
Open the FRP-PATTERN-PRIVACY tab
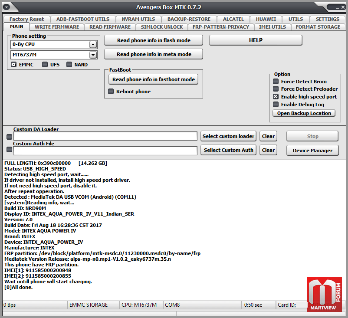221,27
